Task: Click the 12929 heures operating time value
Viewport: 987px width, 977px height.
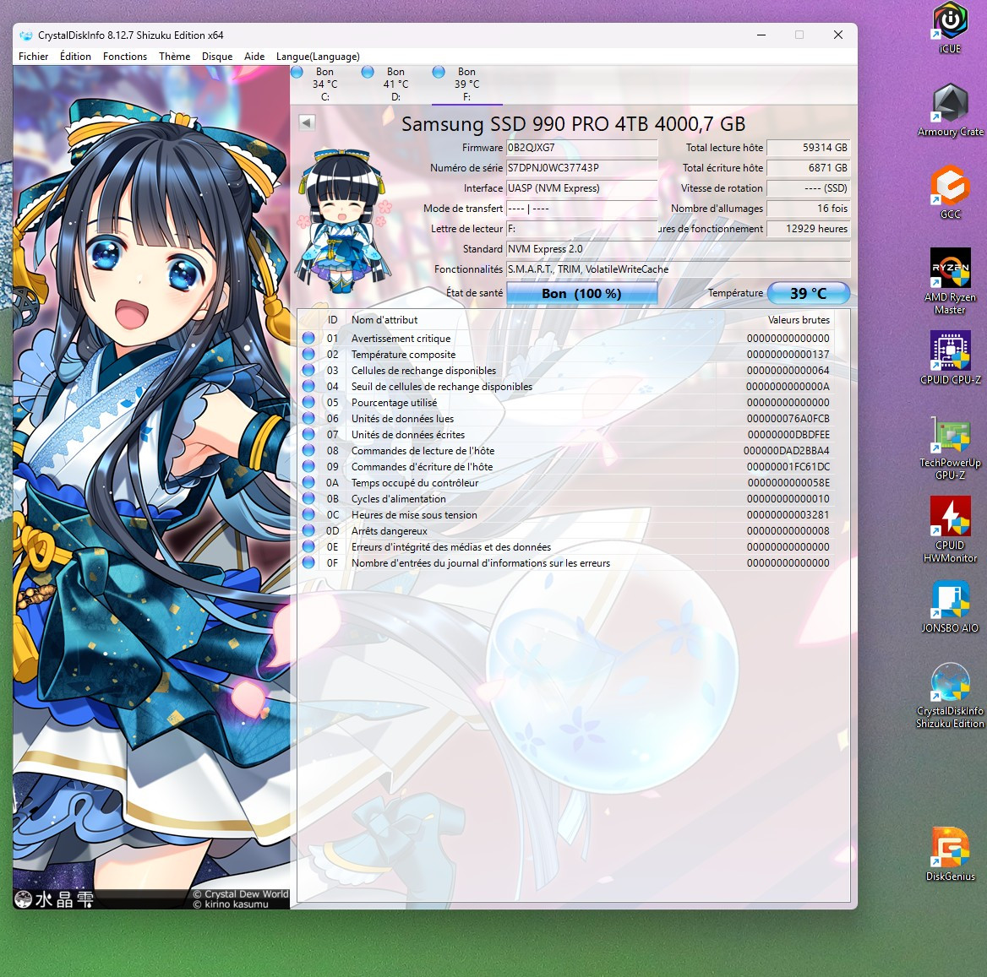Action: point(808,228)
